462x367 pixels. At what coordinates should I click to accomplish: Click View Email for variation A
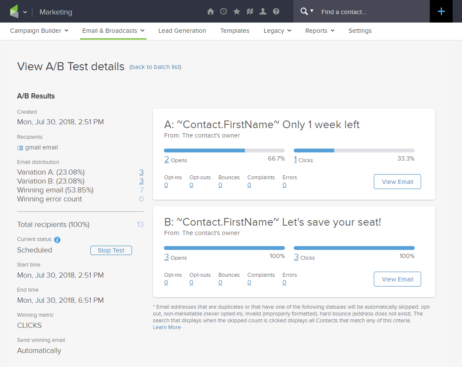[397, 182]
